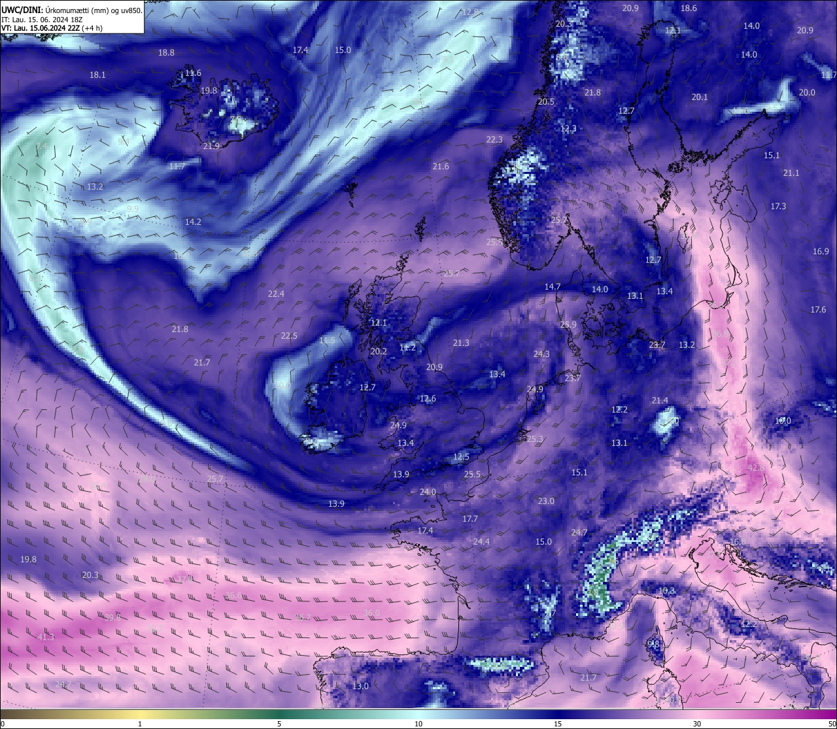Screen dimensions: 837x729
Task: Click the 11.6 value over Iceland
Action: coord(193,73)
